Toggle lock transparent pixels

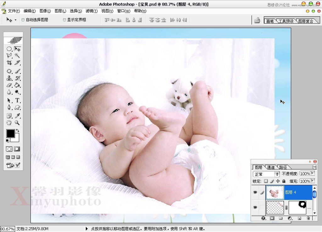[x=266, y=181]
